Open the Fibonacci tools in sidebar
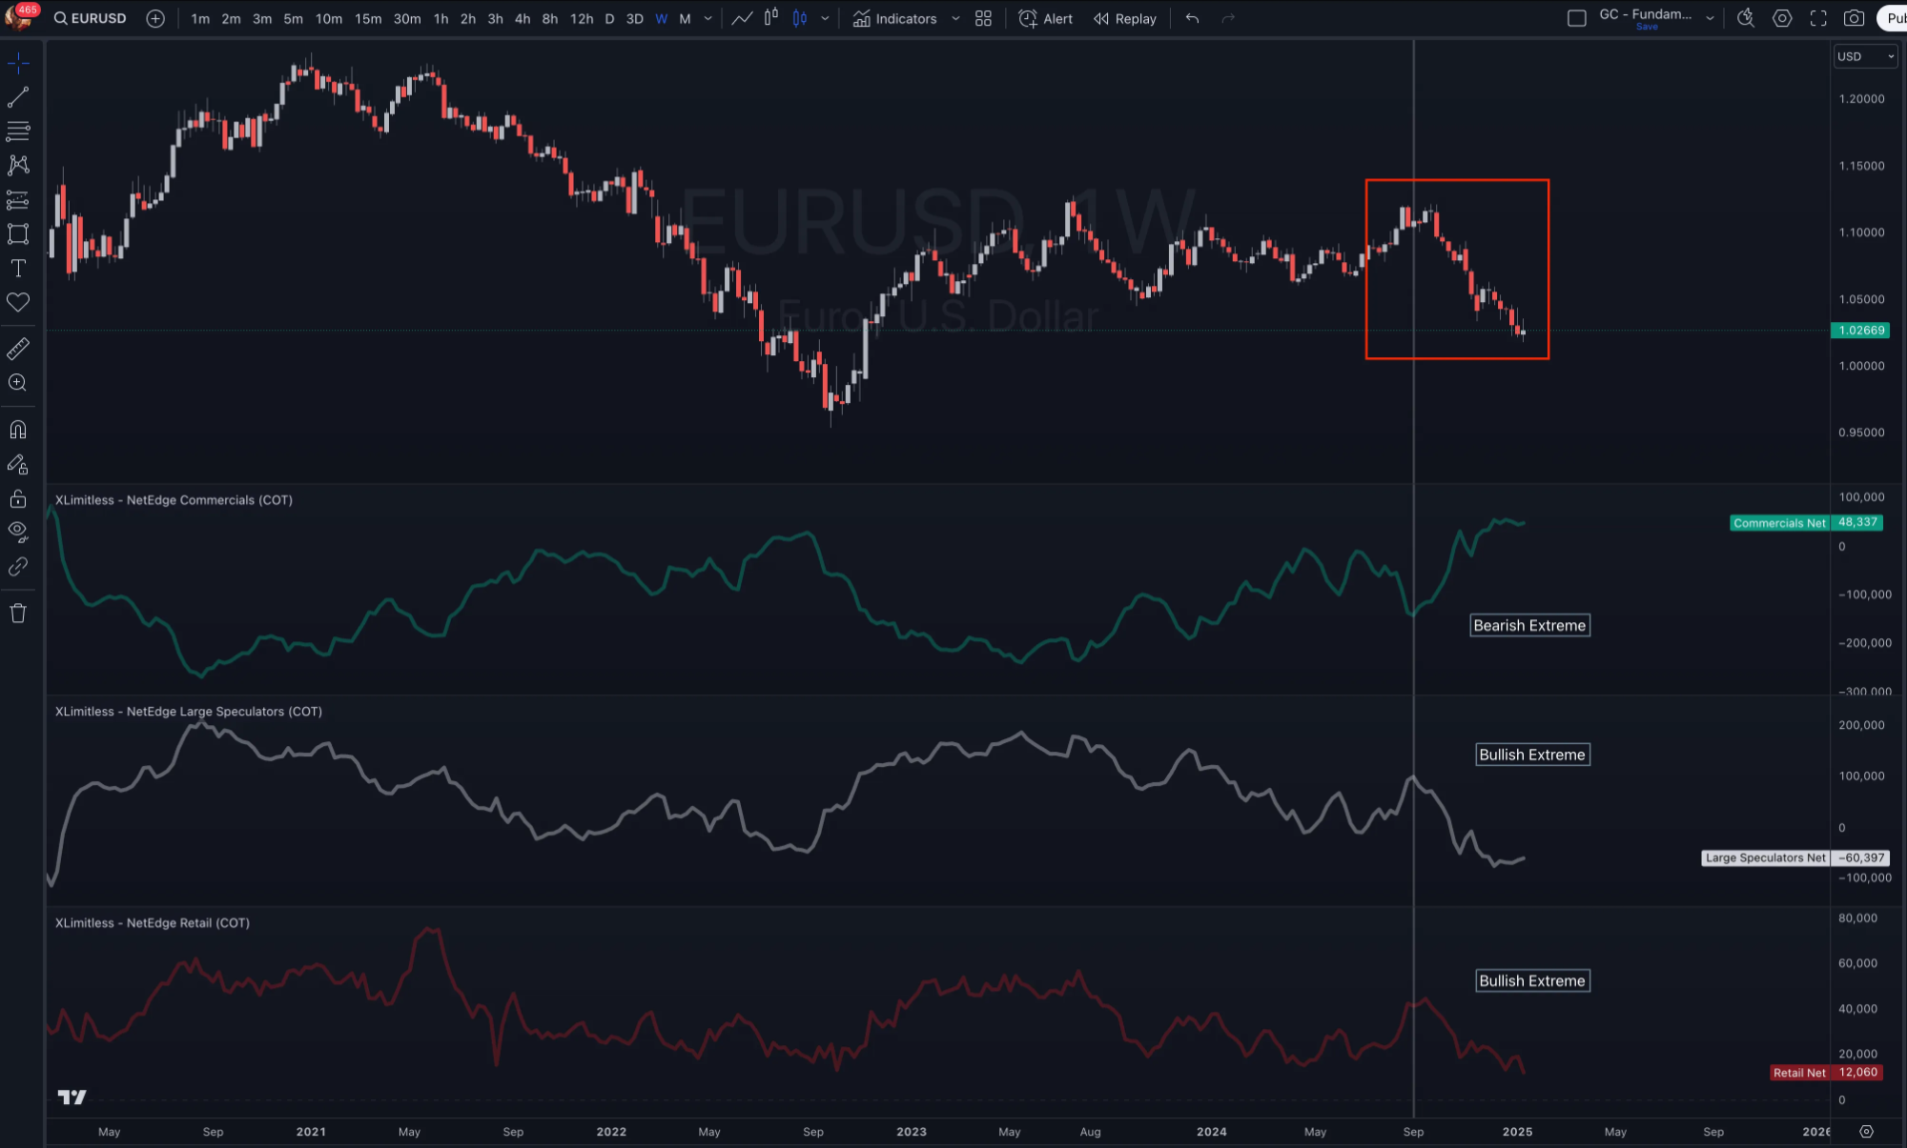1907x1148 pixels. pos(18,131)
